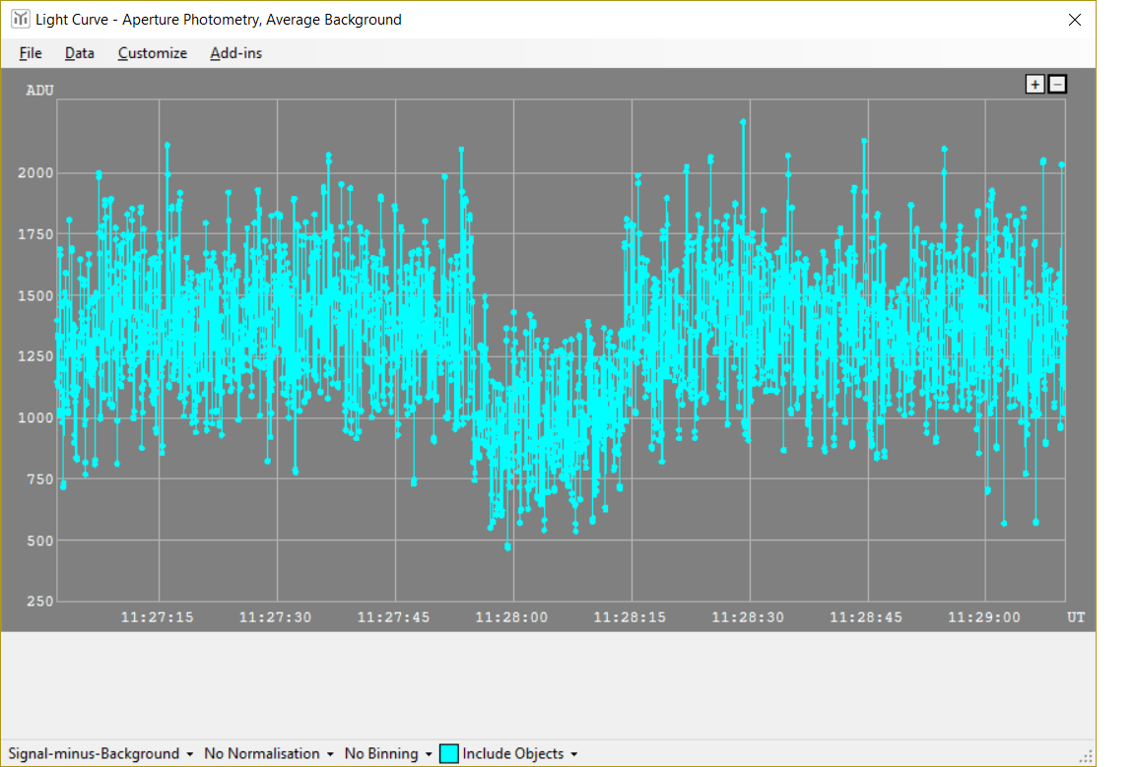Viewport: 1135px width, 767px height.
Task: Click the zoom in plus button
Action: (x=1035, y=85)
